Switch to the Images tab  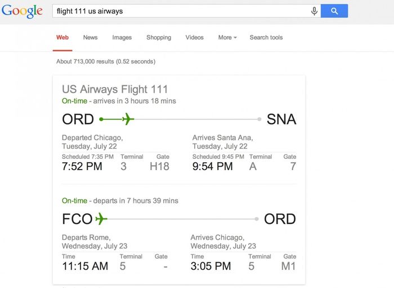122,38
